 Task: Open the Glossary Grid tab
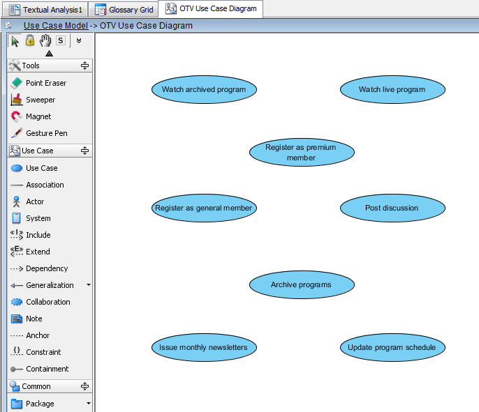pos(124,10)
